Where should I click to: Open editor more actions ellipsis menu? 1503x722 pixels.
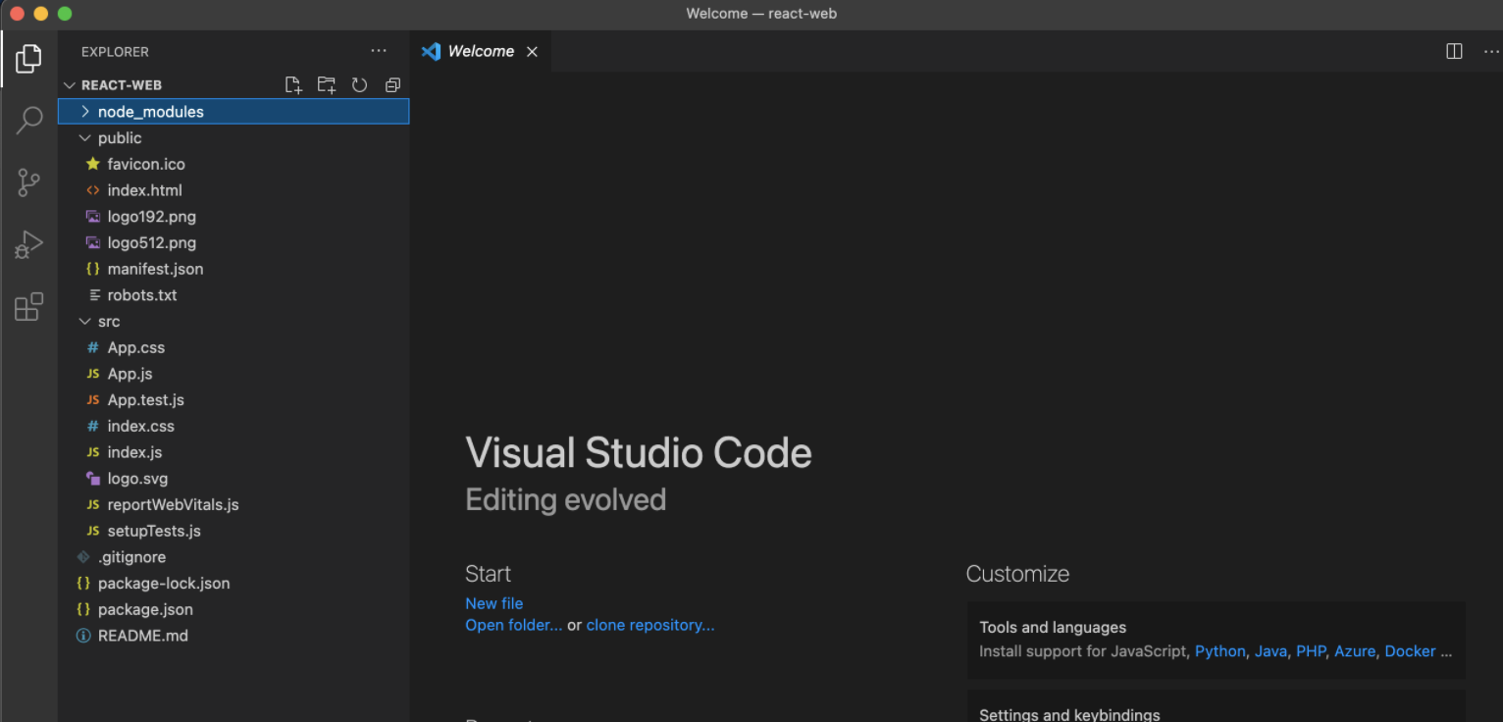(1489, 51)
